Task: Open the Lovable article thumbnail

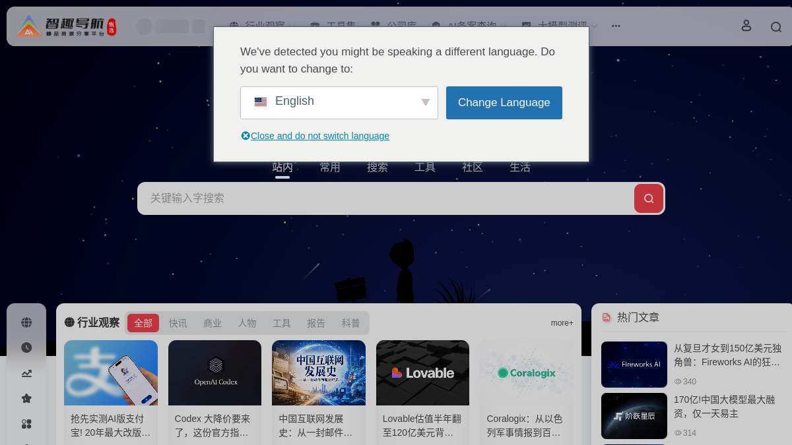Action: (x=422, y=372)
